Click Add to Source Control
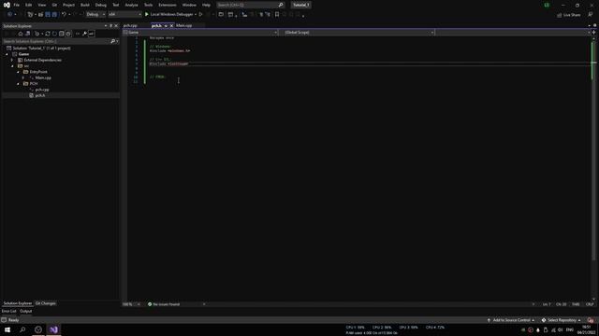This screenshot has height=336, width=599. (x=511, y=320)
